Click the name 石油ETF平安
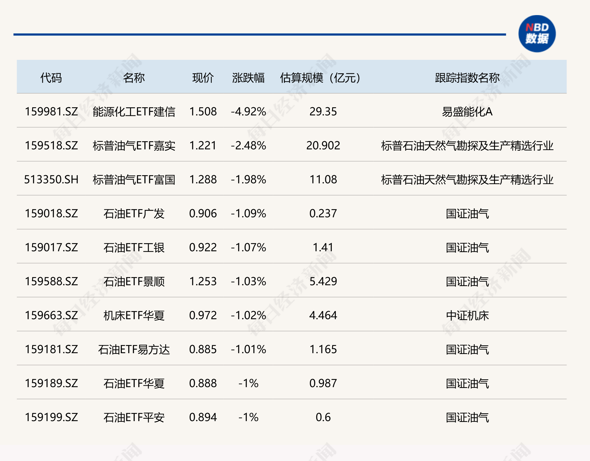590x461 pixels. (x=134, y=418)
